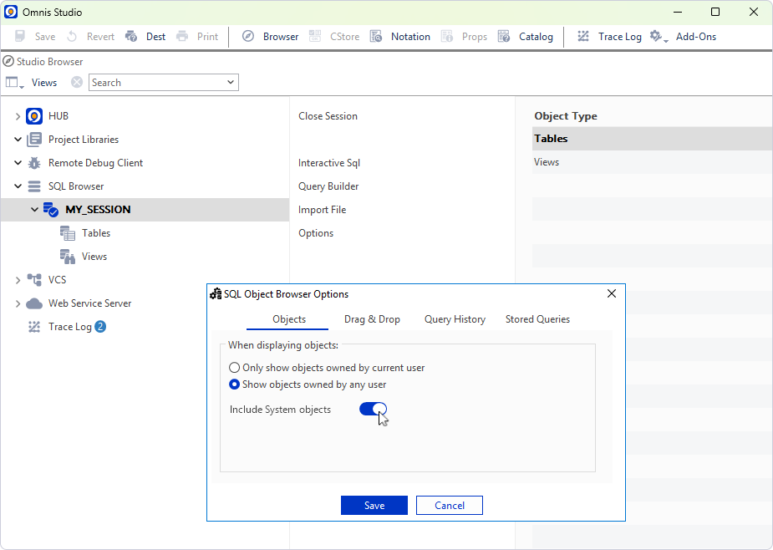Switch to the Drag & Drop tab
The image size is (773, 550).
click(372, 319)
